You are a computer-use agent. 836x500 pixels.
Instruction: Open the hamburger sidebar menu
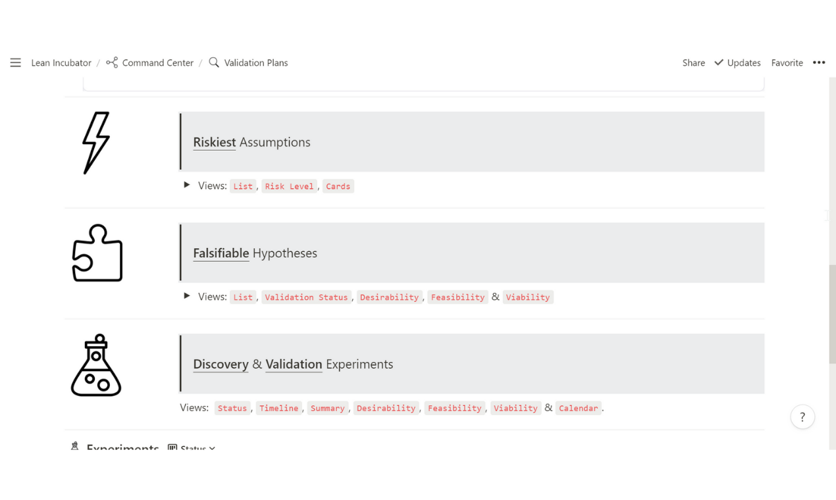(16, 63)
